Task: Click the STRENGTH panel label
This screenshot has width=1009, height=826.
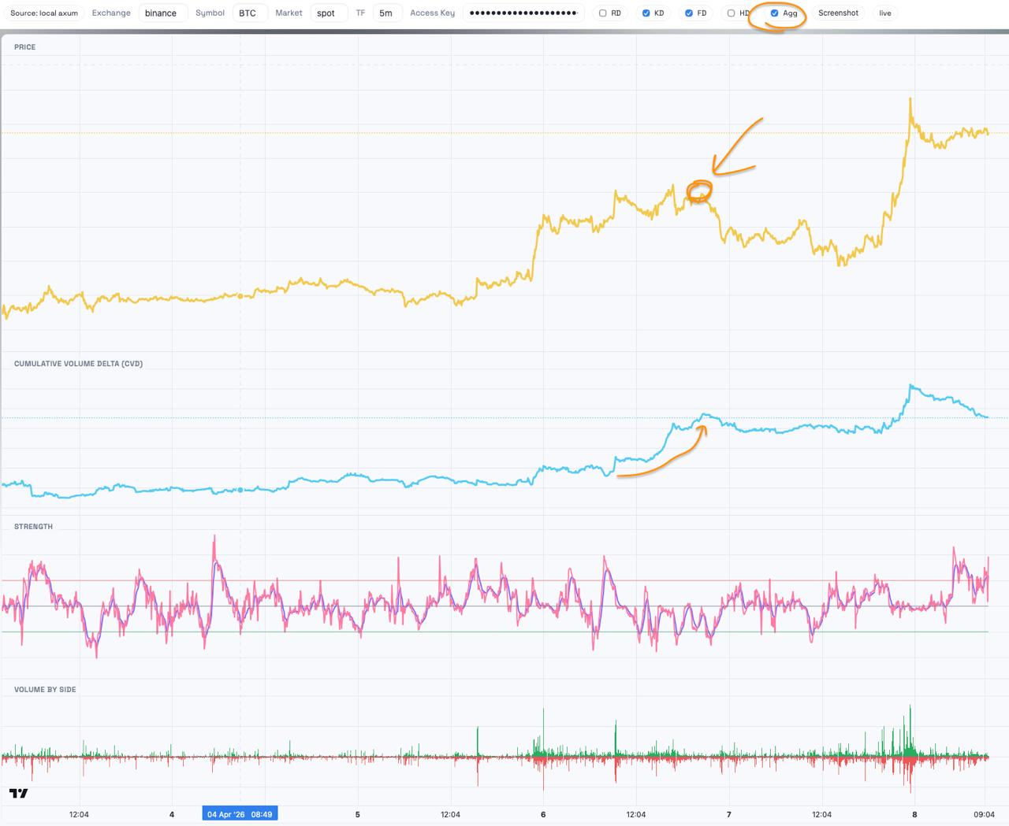Action: (x=33, y=527)
